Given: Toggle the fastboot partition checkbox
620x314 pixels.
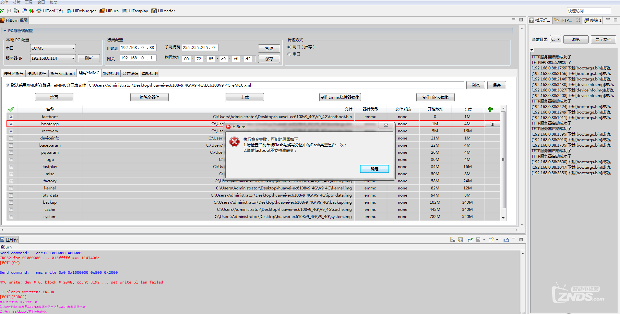Looking at the screenshot, I should point(11,117).
